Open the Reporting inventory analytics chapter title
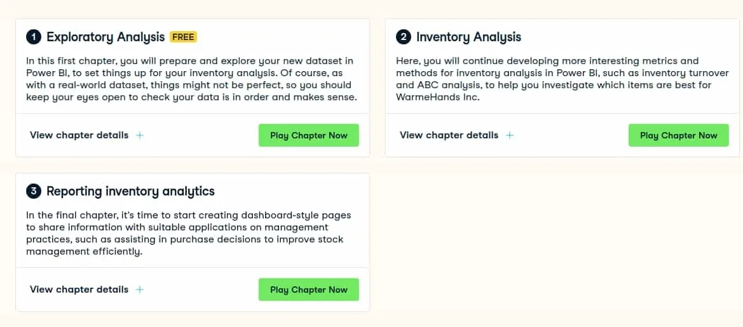This screenshot has height=327, width=743. coord(131,191)
